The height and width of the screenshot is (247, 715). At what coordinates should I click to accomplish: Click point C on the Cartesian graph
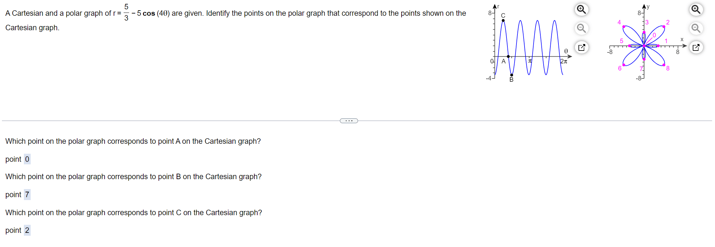[503, 21]
